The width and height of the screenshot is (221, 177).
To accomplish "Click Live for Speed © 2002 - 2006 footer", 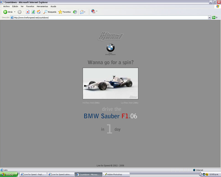I will click(110, 165).
